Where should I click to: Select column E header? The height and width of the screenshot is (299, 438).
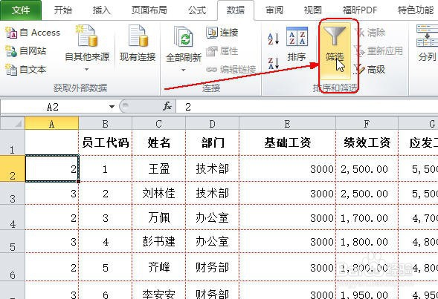(x=288, y=123)
